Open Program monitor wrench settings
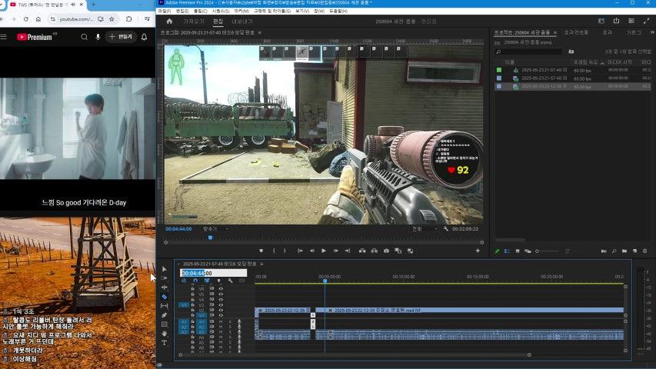Screen dimensions: 656x369 (x=446, y=229)
